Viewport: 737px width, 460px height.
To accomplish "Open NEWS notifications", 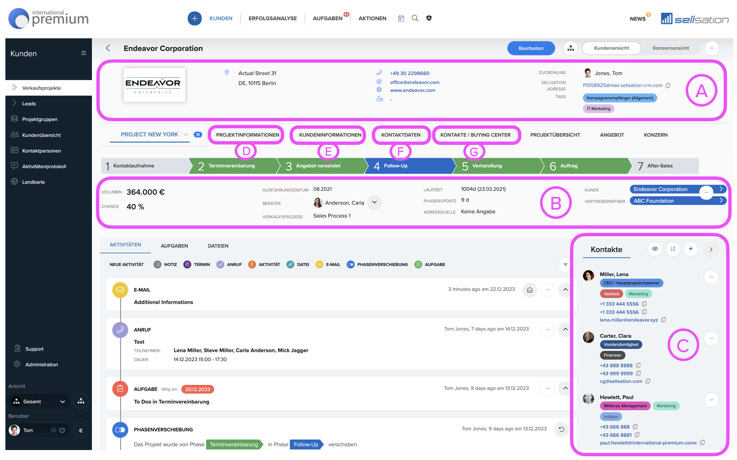I will (638, 19).
